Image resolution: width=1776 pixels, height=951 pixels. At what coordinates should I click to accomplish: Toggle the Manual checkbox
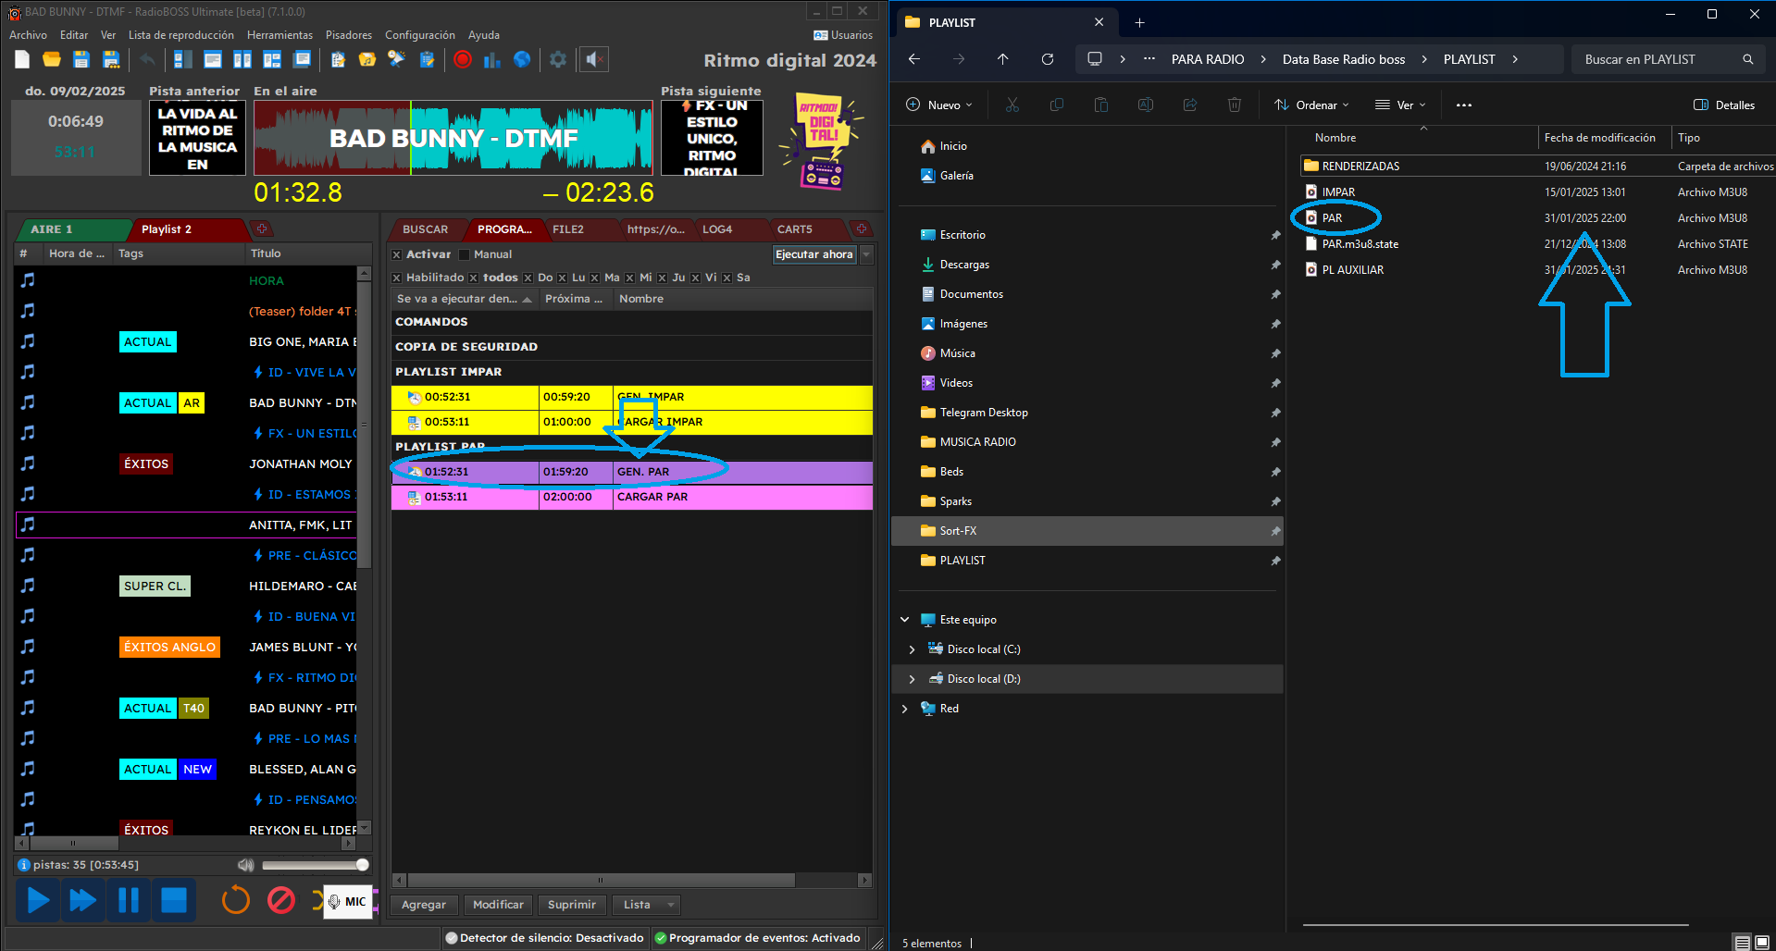[x=465, y=255]
